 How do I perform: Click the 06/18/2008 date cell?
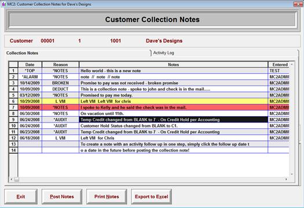click(x=30, y=138)
